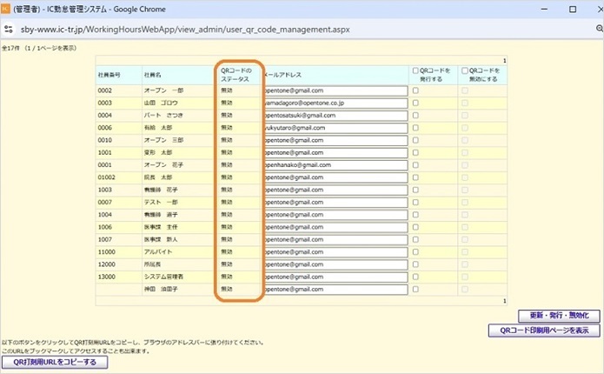This screenshot has height=374, width=604.
Task: Select the name 'アルバイト'
Action: click(158, 251)
